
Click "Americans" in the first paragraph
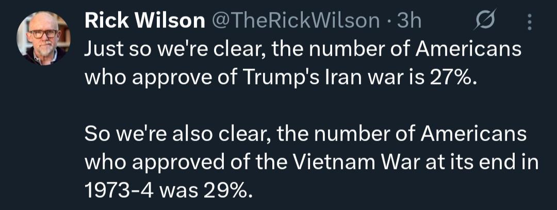(x=469, y=50)
